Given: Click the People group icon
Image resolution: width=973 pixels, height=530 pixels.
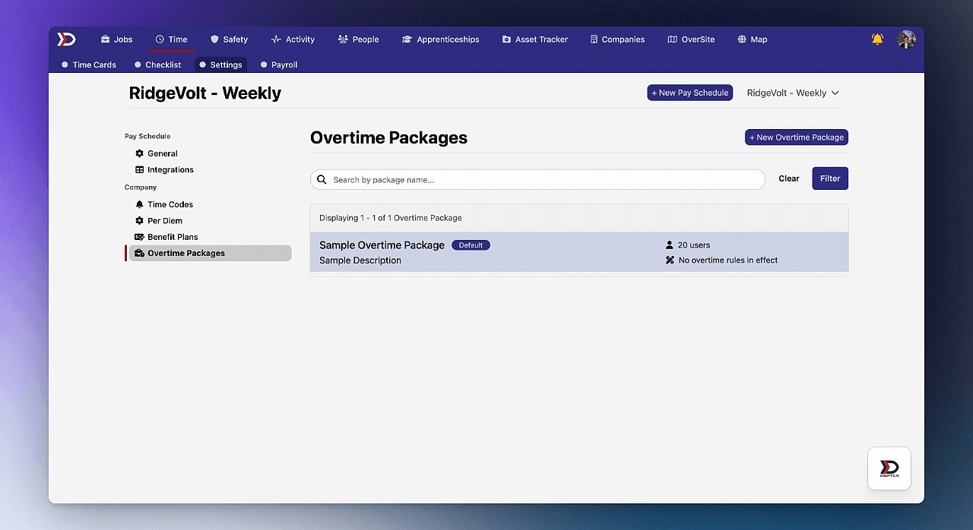Looking at the screenshot, I should click(x=343, y=39).
